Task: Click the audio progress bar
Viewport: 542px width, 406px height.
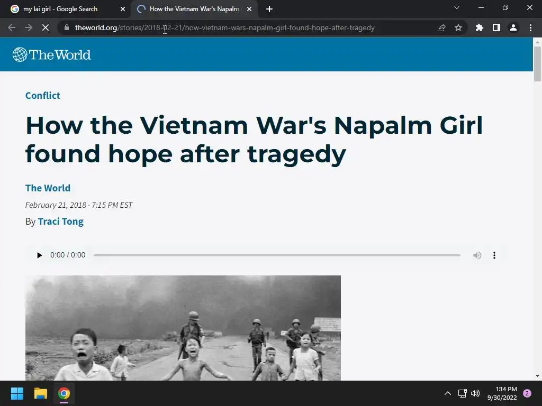Action: coord(277,255)
